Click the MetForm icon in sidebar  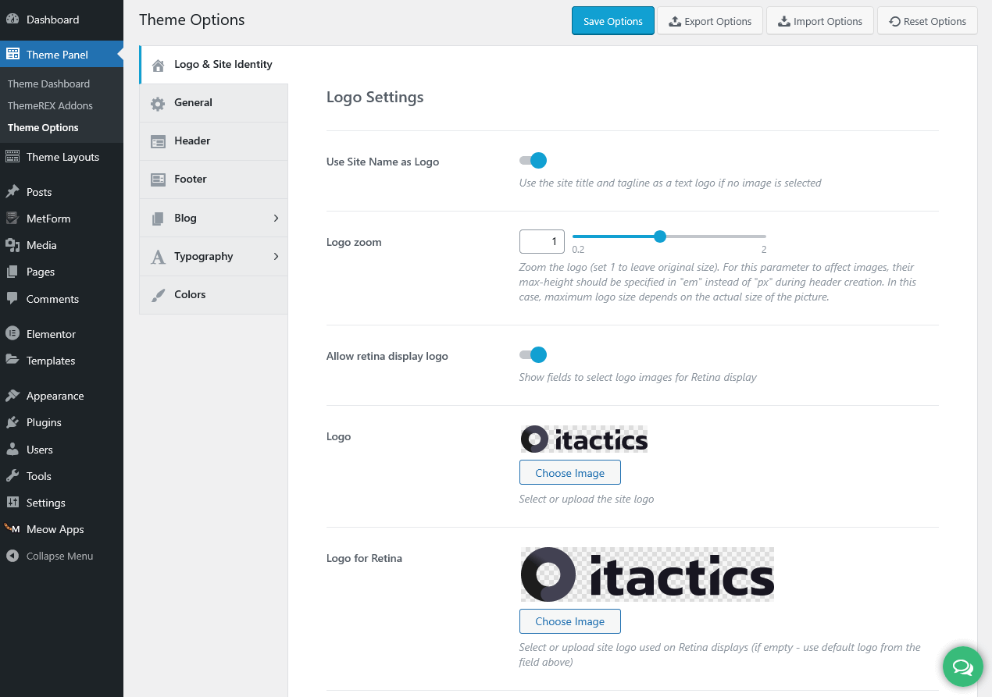[12, 219]
